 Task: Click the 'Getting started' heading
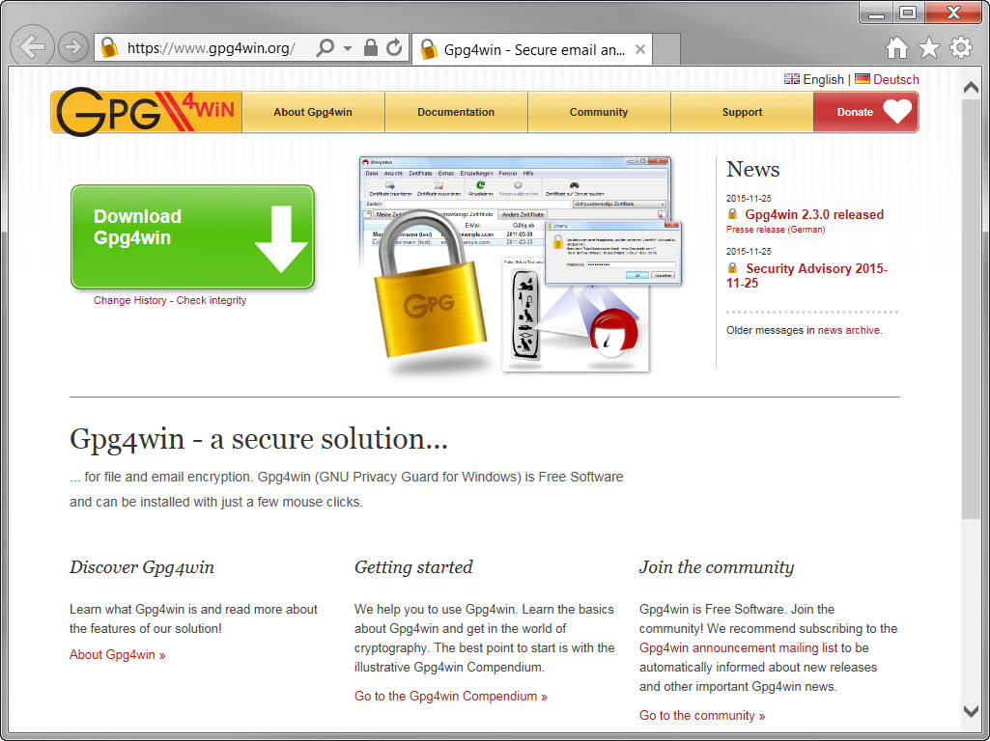(413, 567)
